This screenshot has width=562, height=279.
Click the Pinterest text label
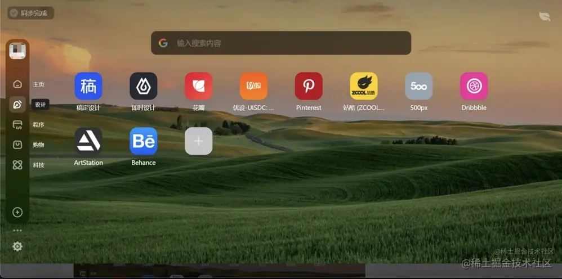point(309,108)
